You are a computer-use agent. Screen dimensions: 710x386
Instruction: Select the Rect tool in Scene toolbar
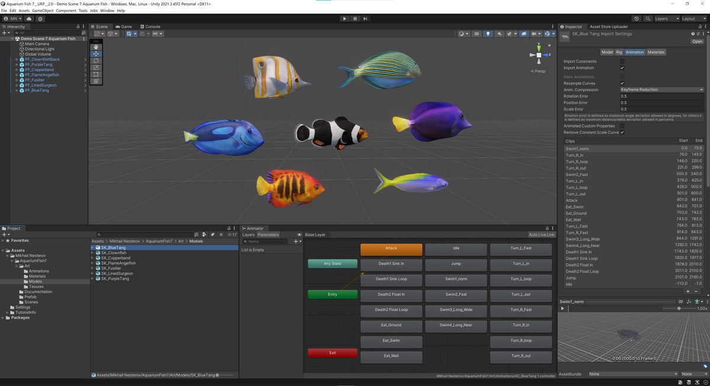(96, 74)
